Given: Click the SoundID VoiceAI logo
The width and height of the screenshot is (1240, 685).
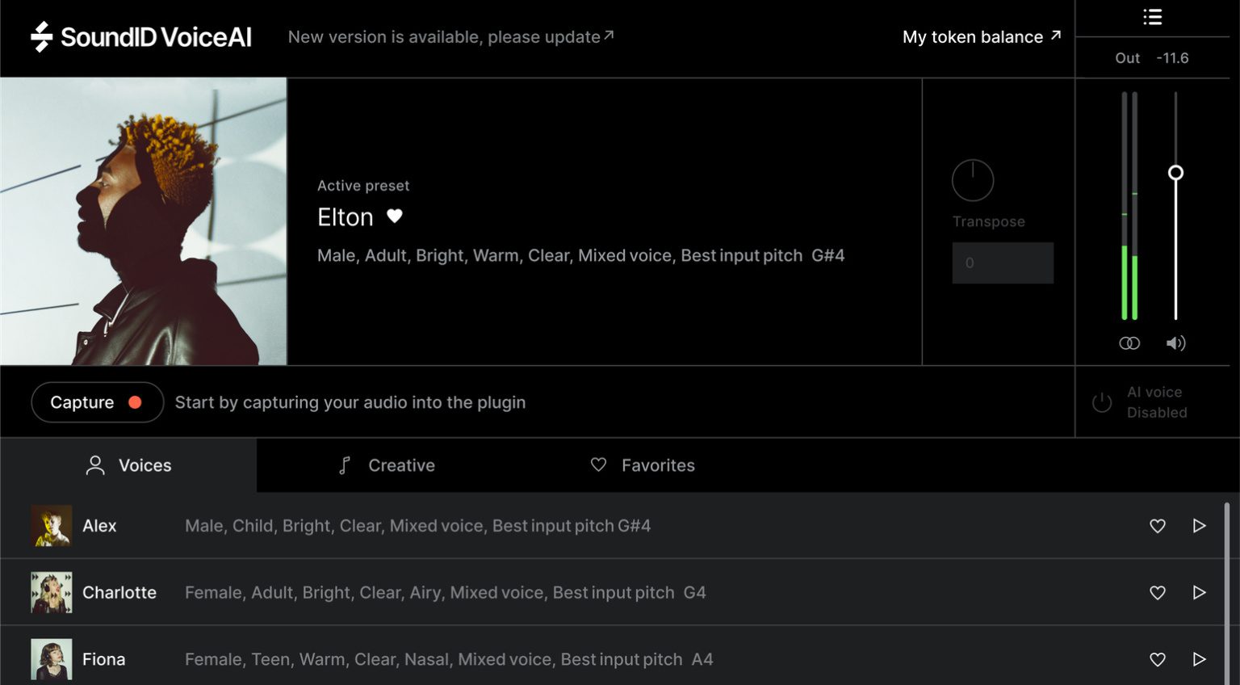Looking at the screenshot, I should point(141,37).
